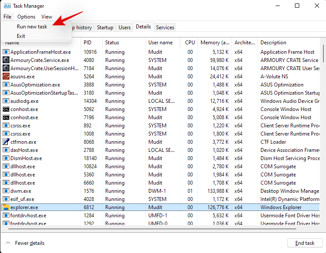Click the Task Manager icon in title bar
Image resolution: width=326 pixels, height=253 pixels.
(6, 6)
